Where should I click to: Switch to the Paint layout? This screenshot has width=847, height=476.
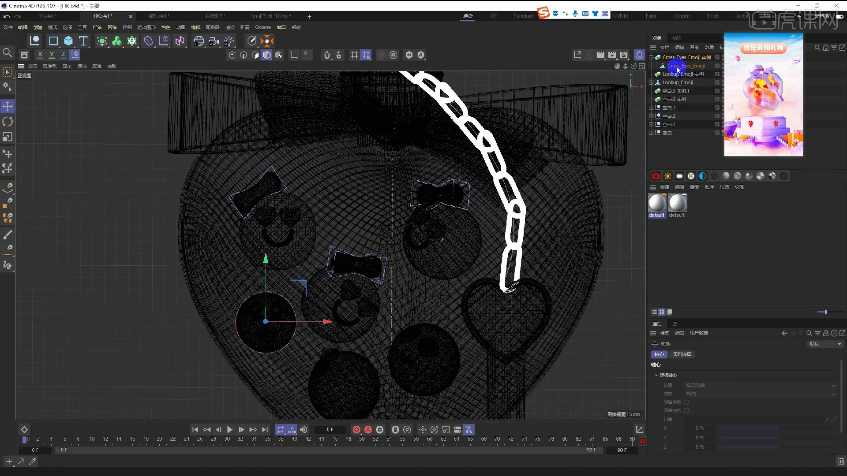[651, 15]
